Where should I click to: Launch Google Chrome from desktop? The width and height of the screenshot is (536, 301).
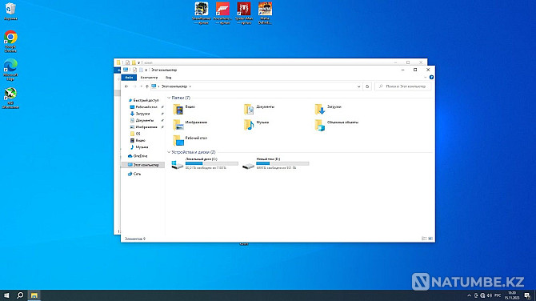coord(10,42)
